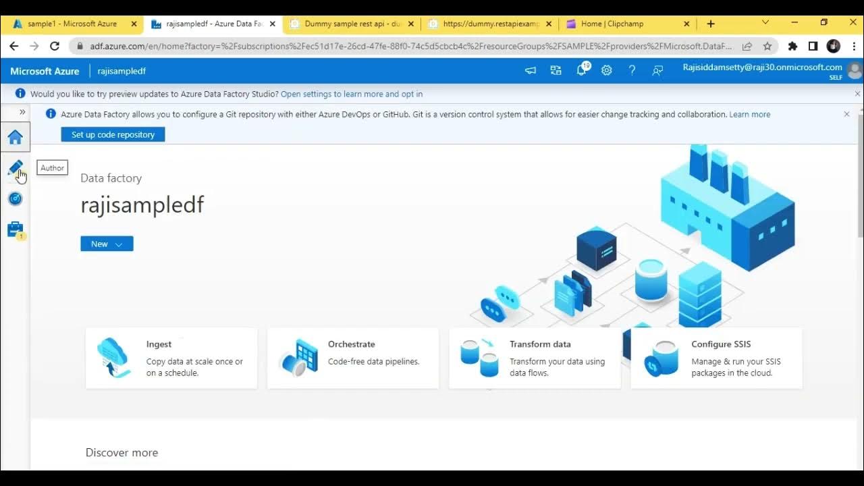The height and width of the screenshot is (486, 864).
Task: Click the Configure SSIS database icon
Action: tap(661, 358)
